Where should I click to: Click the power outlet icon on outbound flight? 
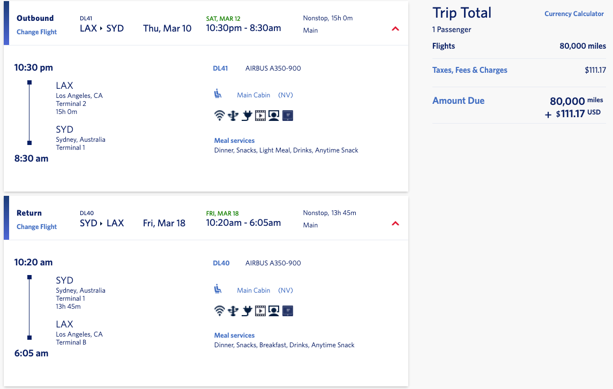point(246,116)
